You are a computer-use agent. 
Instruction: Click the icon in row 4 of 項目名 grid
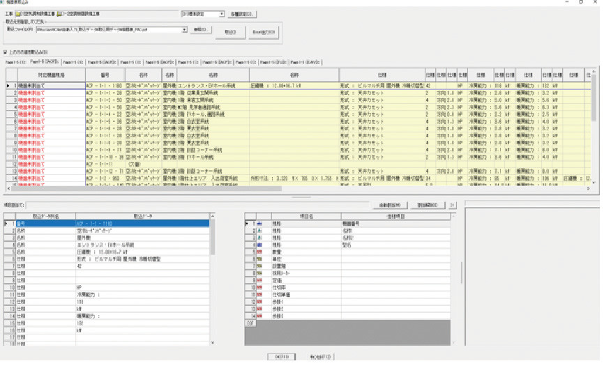259,245
